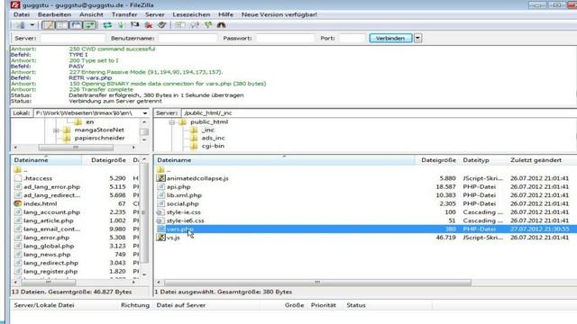
Task: Sort local files by Dateiname header
Action: (46, 160)
